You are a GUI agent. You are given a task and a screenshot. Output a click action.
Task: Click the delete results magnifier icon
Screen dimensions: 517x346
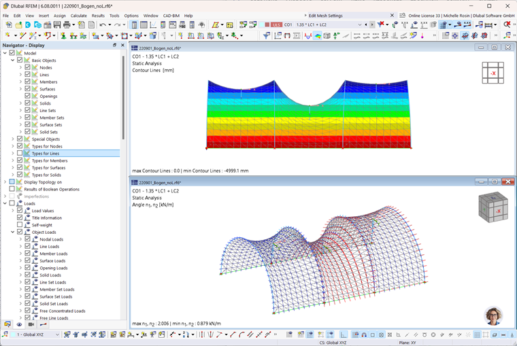click(x=507, y=24)
